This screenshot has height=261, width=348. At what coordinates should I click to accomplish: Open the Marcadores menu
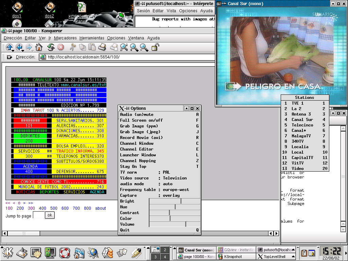coord(65,38)
